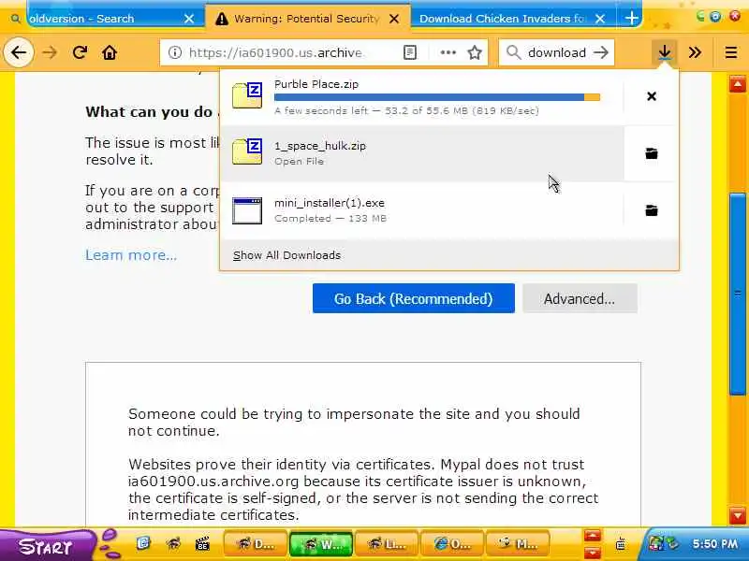The image size is (749, 561).
Task: Click the search magnifier icon
Action: (513, 52)
